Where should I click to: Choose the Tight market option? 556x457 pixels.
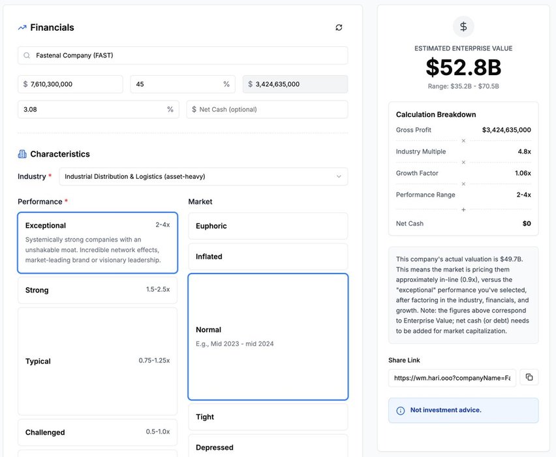[268, 417]
